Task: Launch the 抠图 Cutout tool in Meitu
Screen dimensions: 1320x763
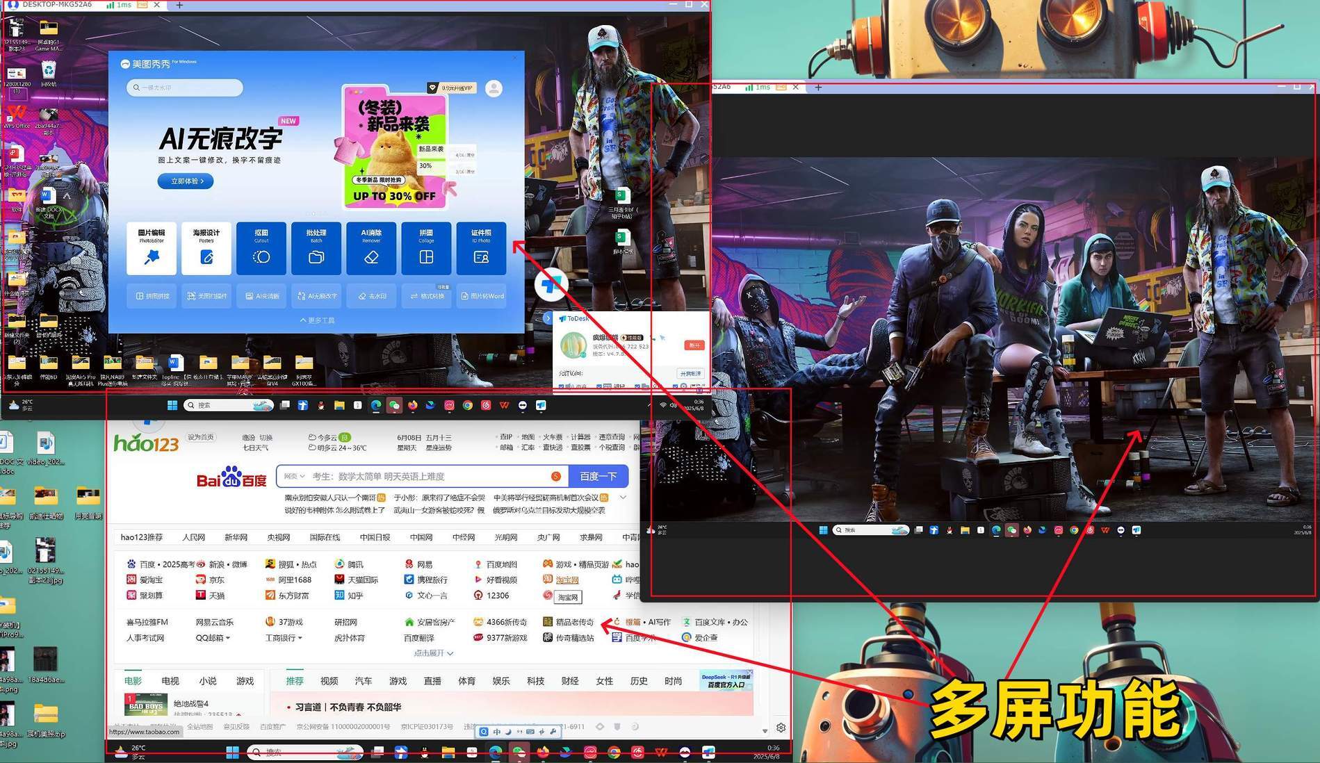Action: 261,248
